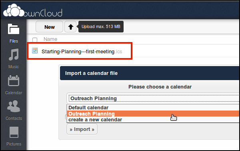This screenshot has height=151, width=240.
Task: Open the Music app icon
Action: [14, 54]
